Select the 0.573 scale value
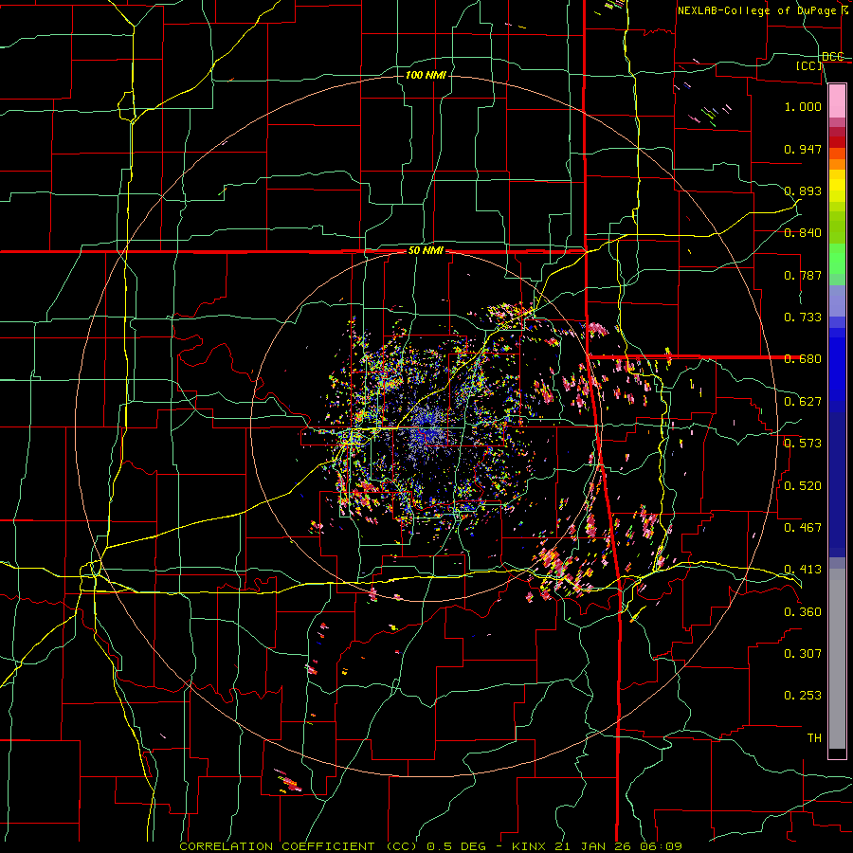 (x=803, y=444)
